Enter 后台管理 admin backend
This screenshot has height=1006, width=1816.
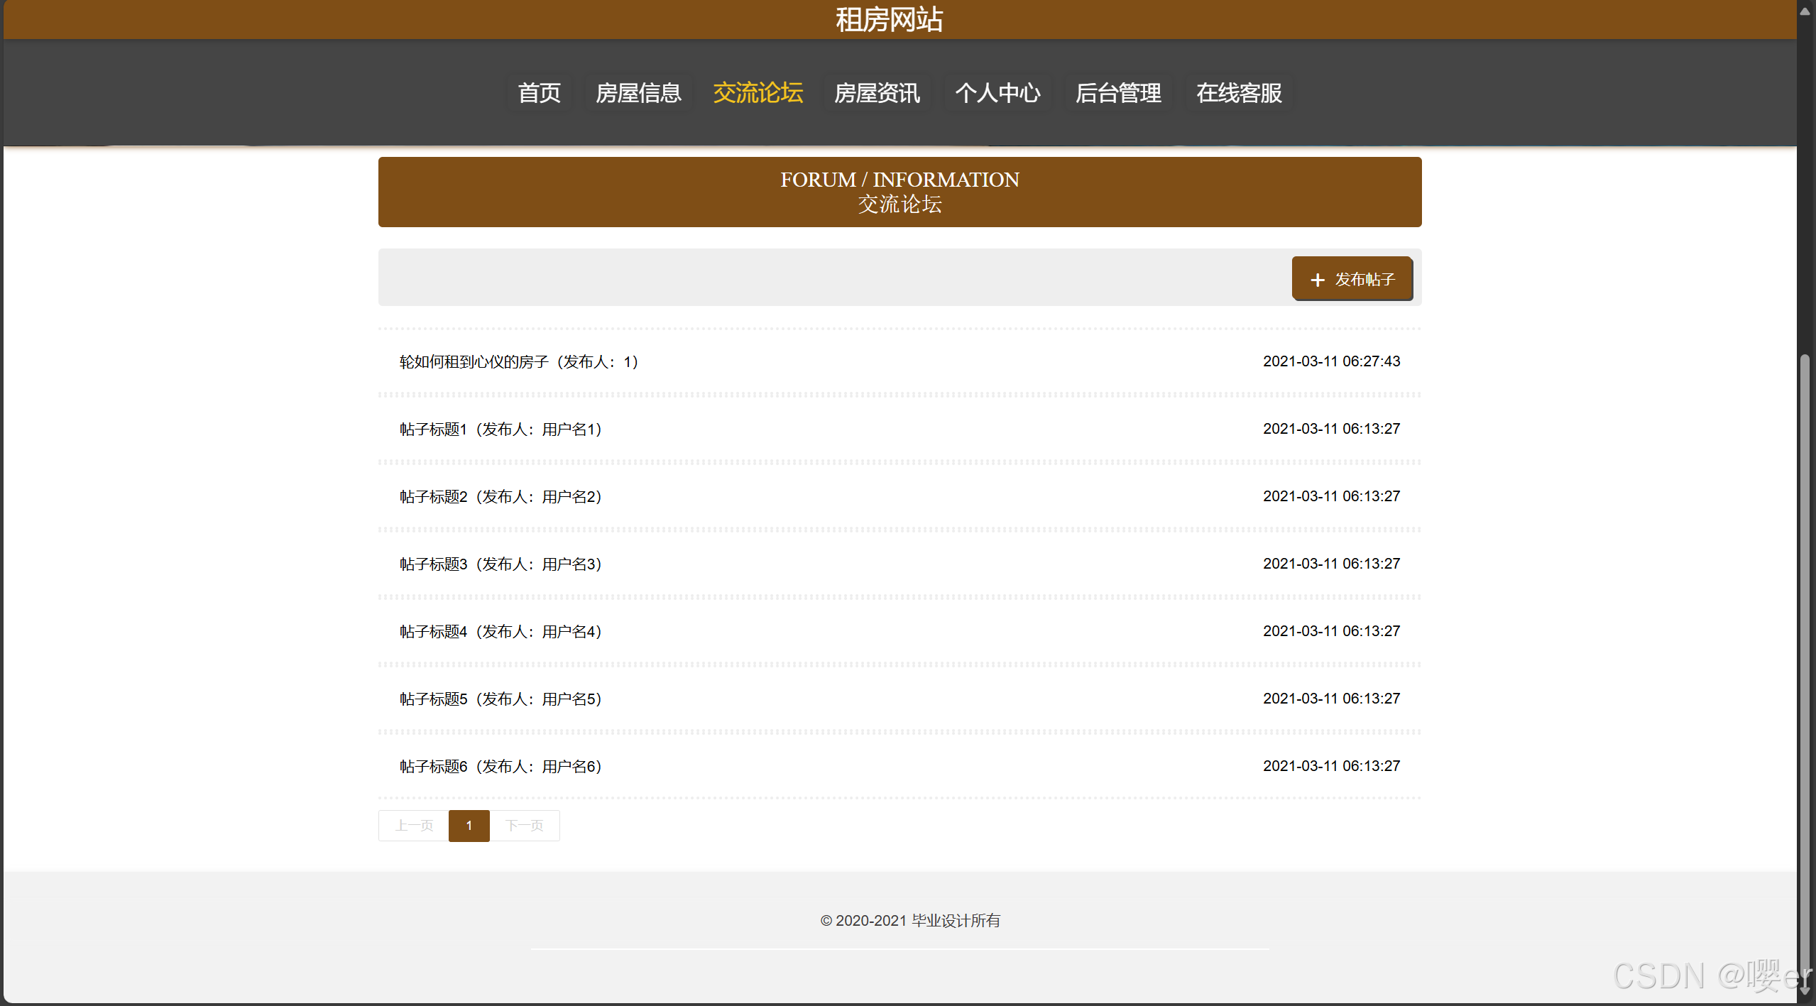1117,93
